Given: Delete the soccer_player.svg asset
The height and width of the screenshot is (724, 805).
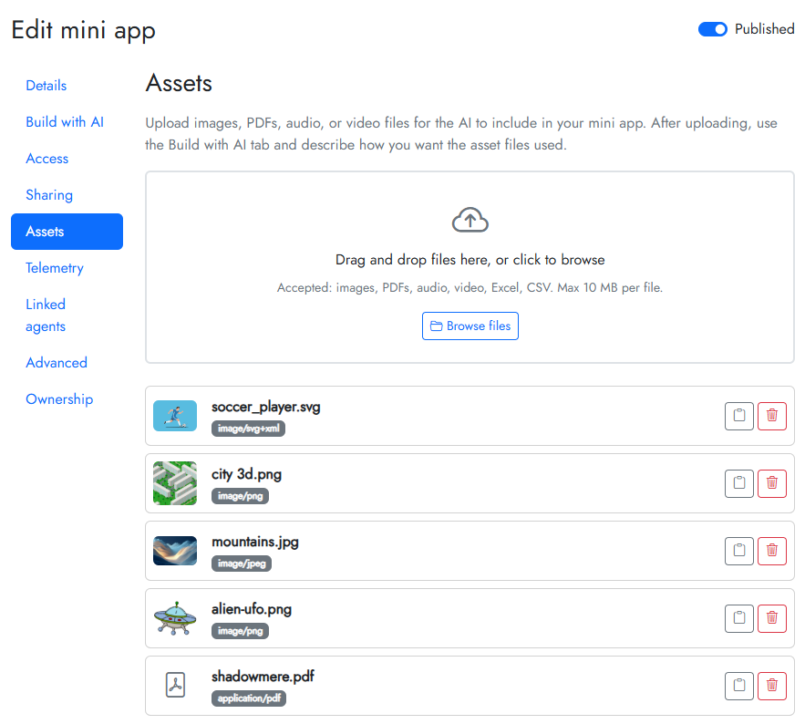Looking at the screenshot, I should pos(772,416).
